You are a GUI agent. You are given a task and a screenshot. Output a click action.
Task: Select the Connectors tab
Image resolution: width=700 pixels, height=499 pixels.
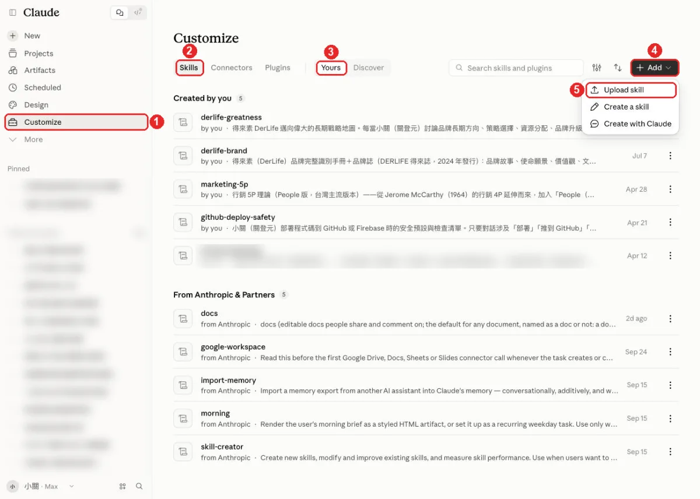[x=232, y=68]
